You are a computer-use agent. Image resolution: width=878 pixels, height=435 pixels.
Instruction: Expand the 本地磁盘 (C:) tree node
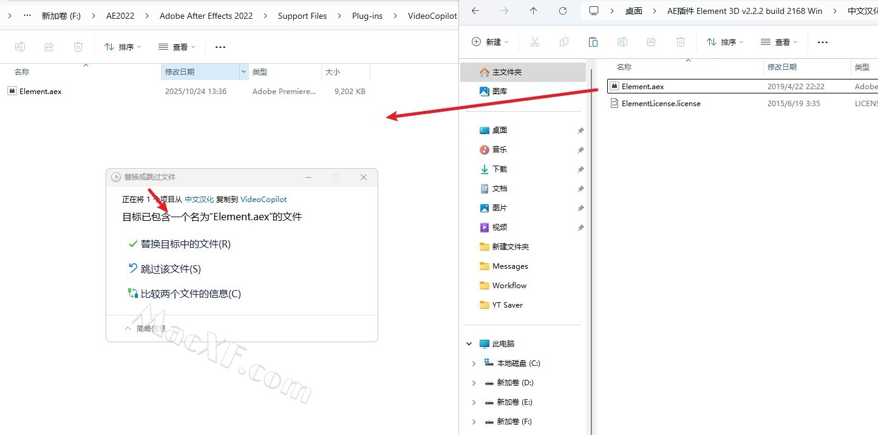pyautogui.click(x=474, y=363)
